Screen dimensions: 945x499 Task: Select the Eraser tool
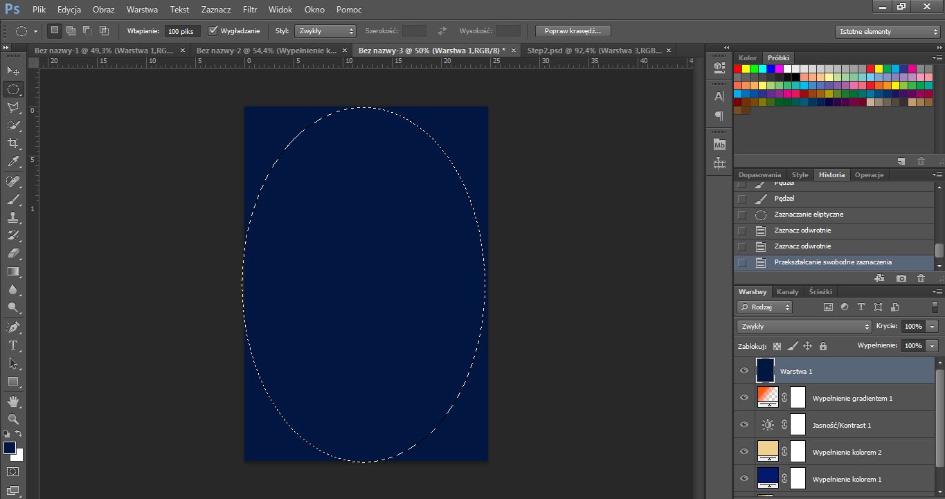point(13,253)
